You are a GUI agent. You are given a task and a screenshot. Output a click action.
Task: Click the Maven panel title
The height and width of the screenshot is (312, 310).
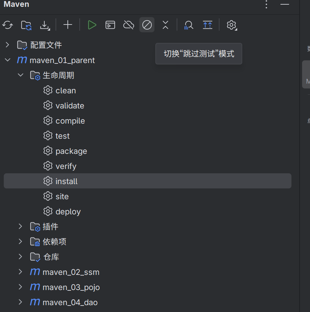[16, 4]
